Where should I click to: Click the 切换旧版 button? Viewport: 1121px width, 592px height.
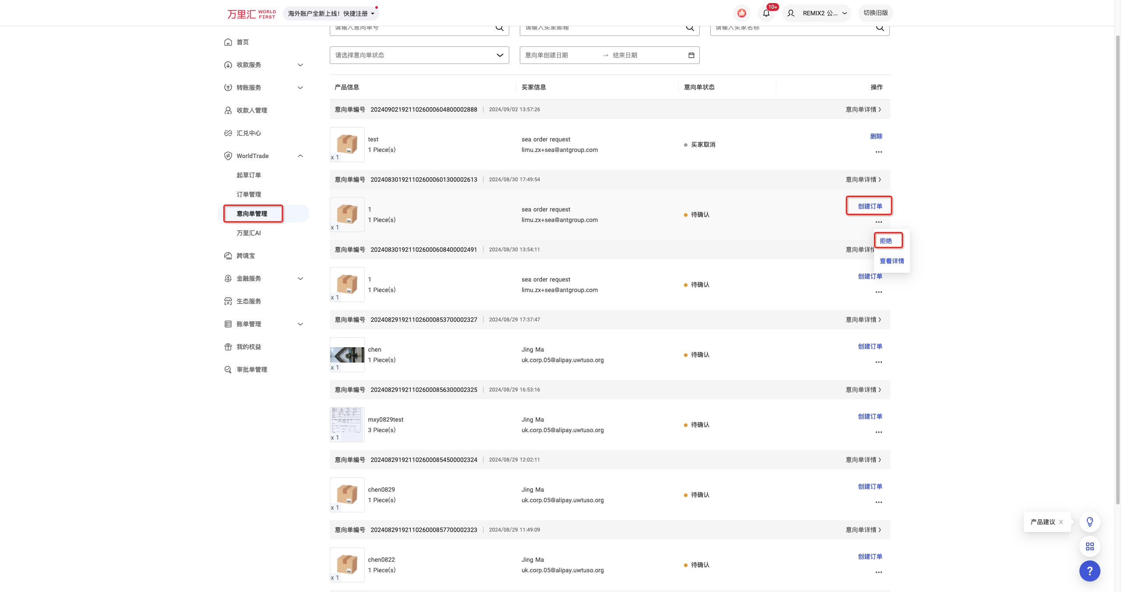[x=875, y=13]
